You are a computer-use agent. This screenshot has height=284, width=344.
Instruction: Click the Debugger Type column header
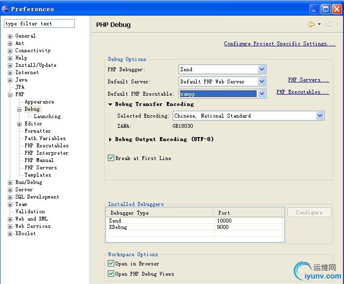pos(160,213)
